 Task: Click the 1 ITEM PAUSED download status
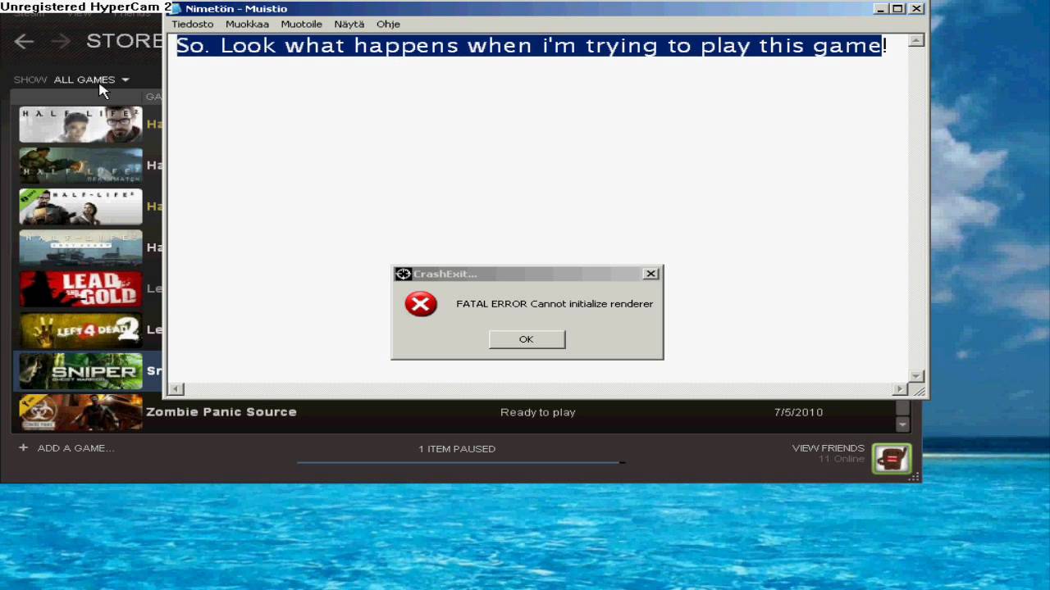tap(457, 449)
